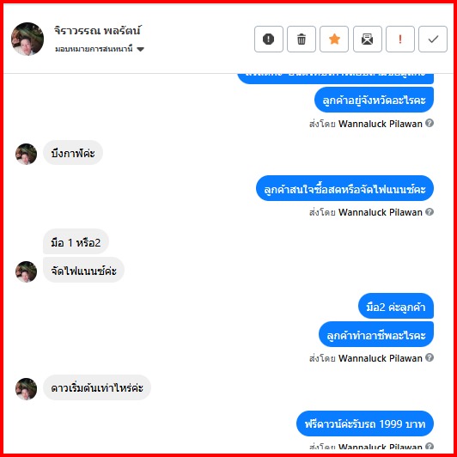Image resolution: width=457 pixels, height=457 pixels.
Task: Click the customer name จิราวรรณ พลรัตน์
Action: tap(98, 30)
